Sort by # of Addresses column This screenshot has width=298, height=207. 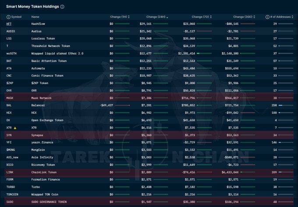282,17
